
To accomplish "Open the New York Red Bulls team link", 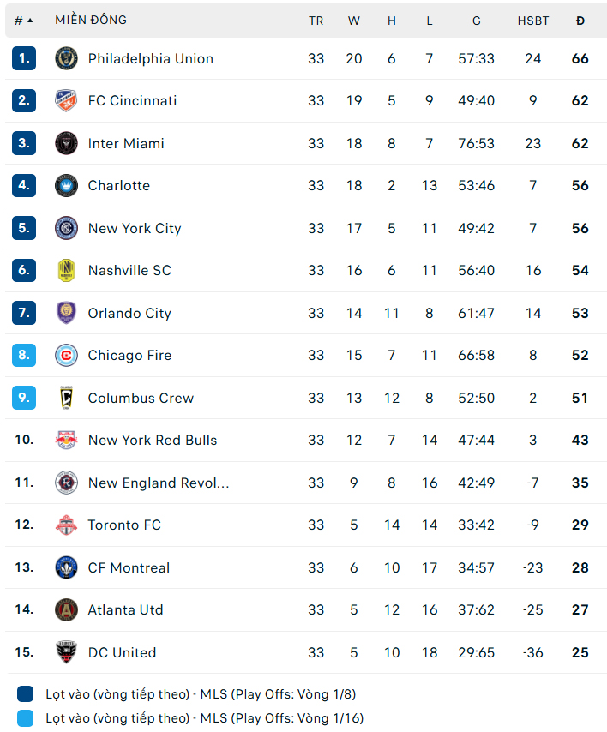I will pos(153,440).
